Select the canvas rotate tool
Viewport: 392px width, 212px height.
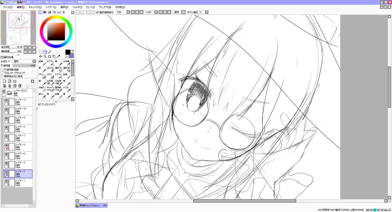50,57
